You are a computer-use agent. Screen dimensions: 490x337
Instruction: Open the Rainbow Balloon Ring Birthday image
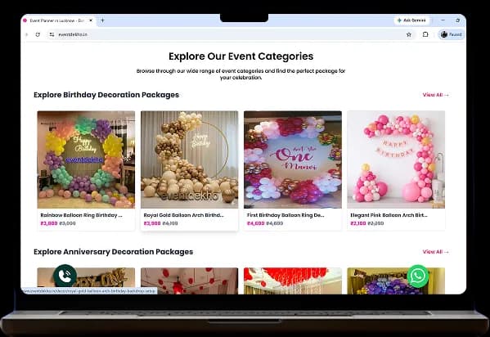click(86, 160)
